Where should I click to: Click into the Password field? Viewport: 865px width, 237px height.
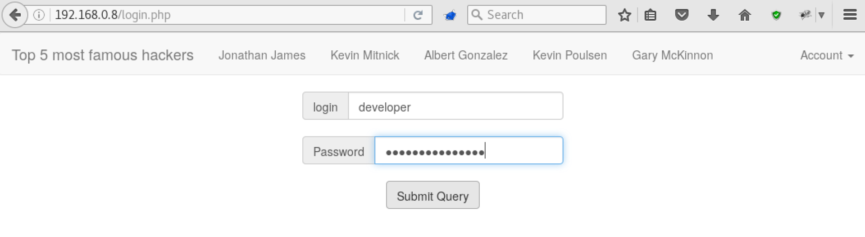point(469,151)
